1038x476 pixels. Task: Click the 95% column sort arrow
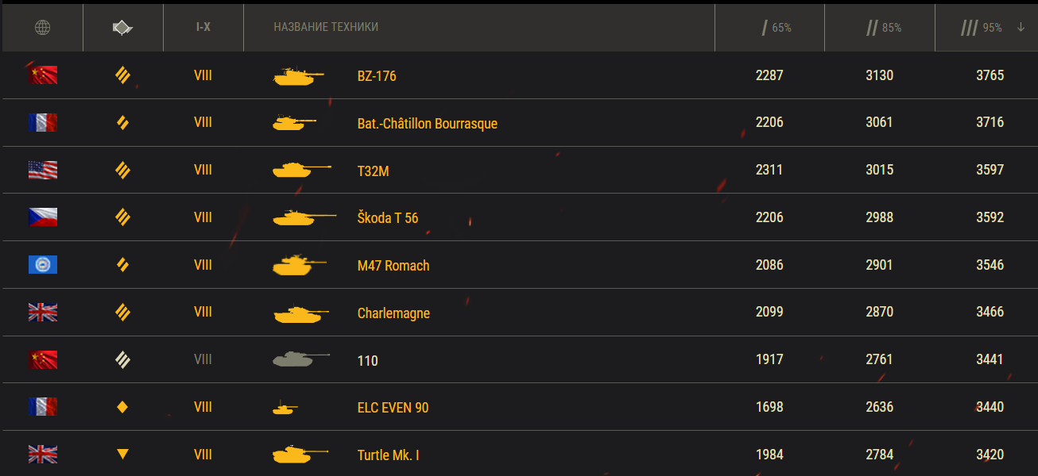1021,28
